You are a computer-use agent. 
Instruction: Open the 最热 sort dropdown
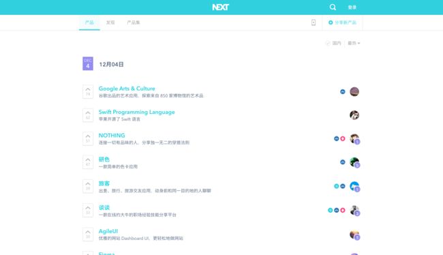click(354, 43)
